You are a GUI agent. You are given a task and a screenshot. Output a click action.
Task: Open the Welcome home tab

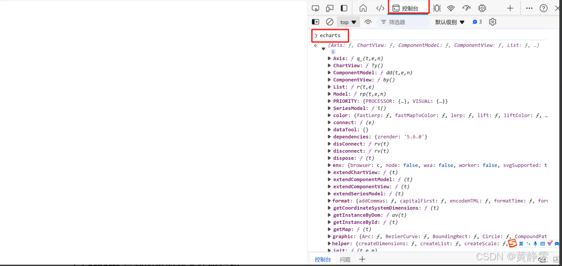click(363, 8)
